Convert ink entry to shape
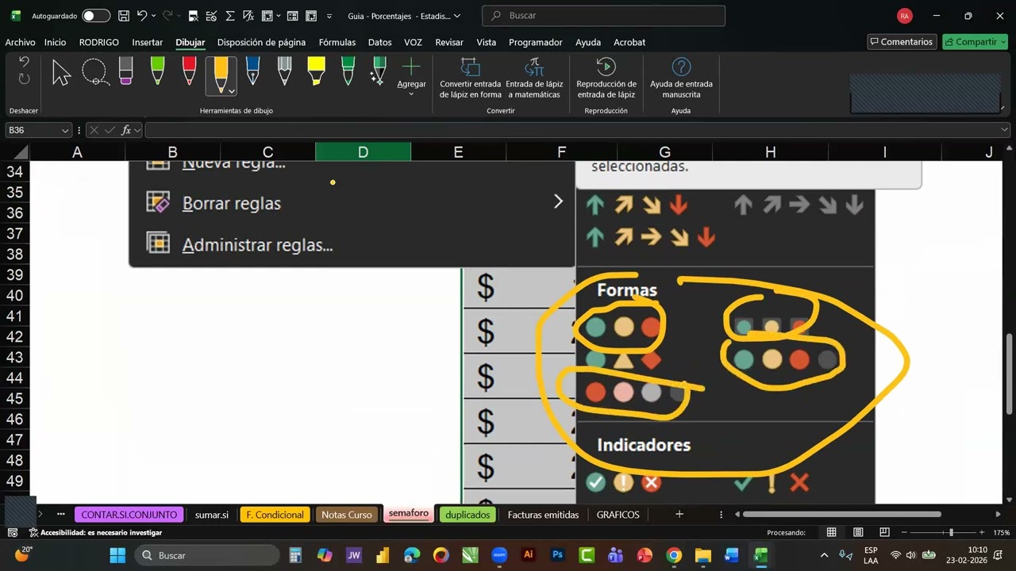This screenshot has height=571, width=1016. click(471, 78)
